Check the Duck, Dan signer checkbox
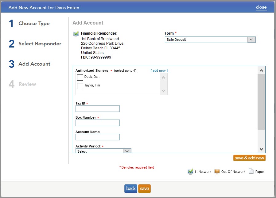276x198 pixels. point(80,78)
